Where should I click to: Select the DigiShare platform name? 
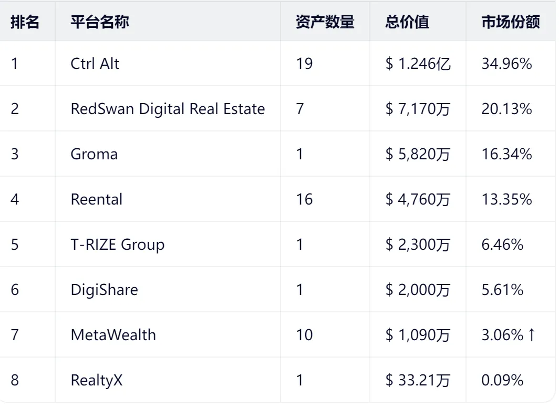[104, 290]
